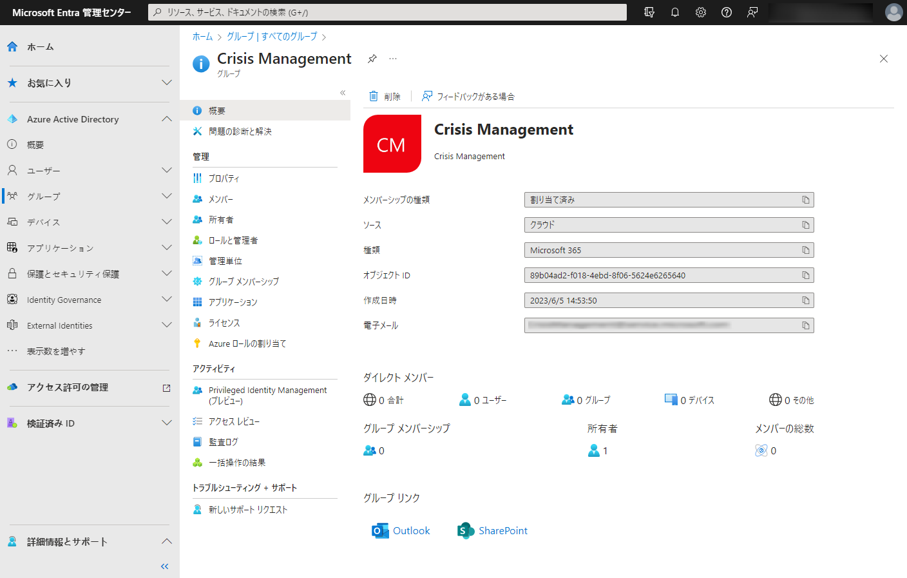907x578 pixels.
Task: Click the 0 ユーザー direct member count
Action: click(x=483, y=400)
